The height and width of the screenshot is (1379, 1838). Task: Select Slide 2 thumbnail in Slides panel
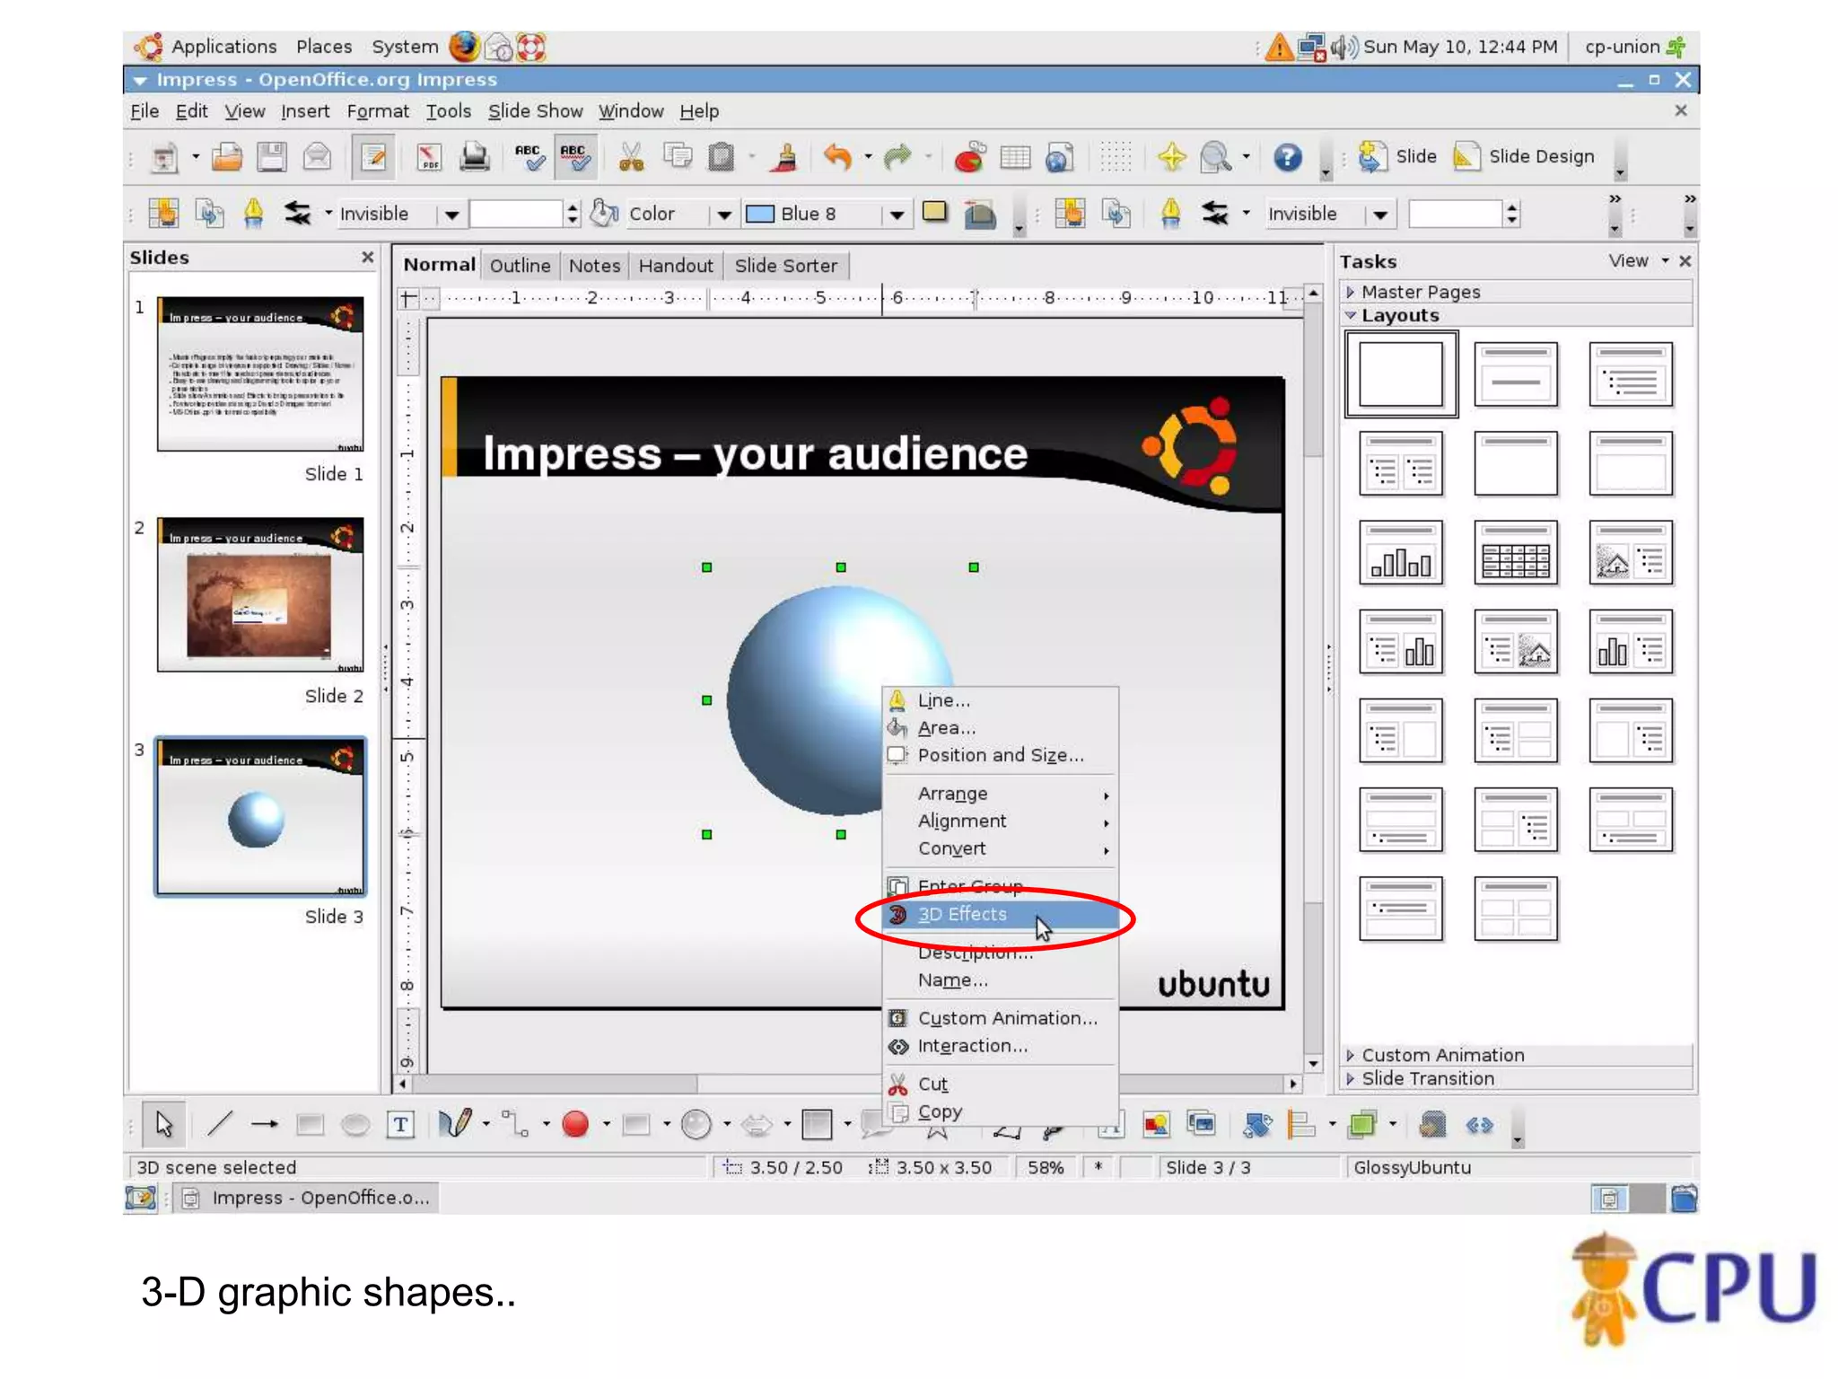pyautogui.click(x=260, y=594)
